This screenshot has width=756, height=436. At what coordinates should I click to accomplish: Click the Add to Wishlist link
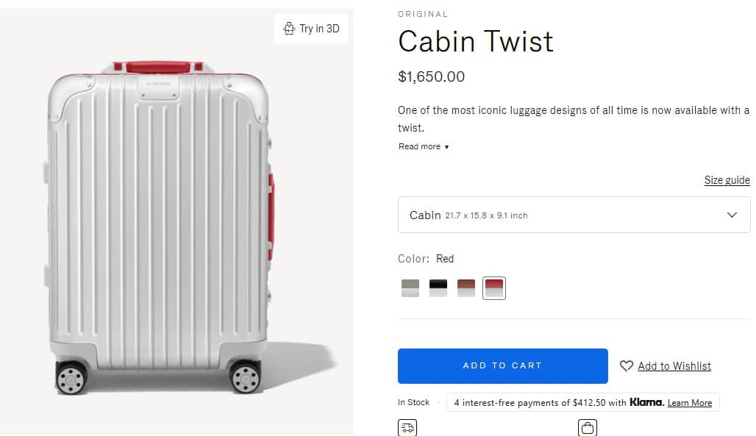point(674,365)
